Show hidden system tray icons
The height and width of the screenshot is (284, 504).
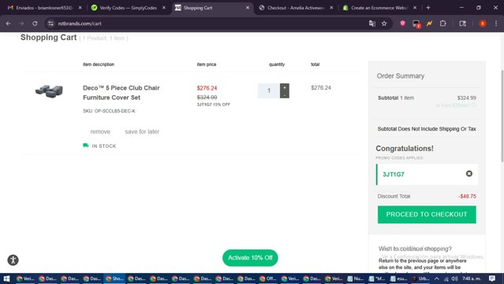436,278
